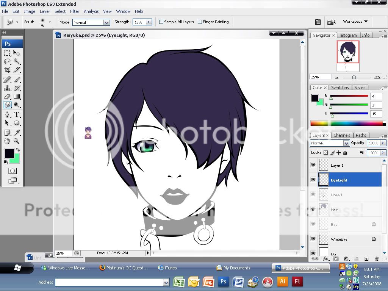Choose the Eyedropper tool
This screenshot has height=291, width=388.
[x=17, y=133]
